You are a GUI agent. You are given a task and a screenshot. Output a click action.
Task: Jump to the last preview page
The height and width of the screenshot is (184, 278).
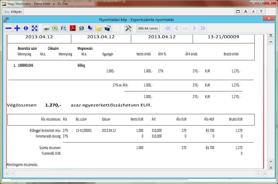(x=203, y=28)
